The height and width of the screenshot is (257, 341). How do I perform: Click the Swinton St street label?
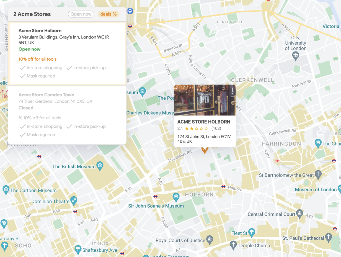[173, 48]
